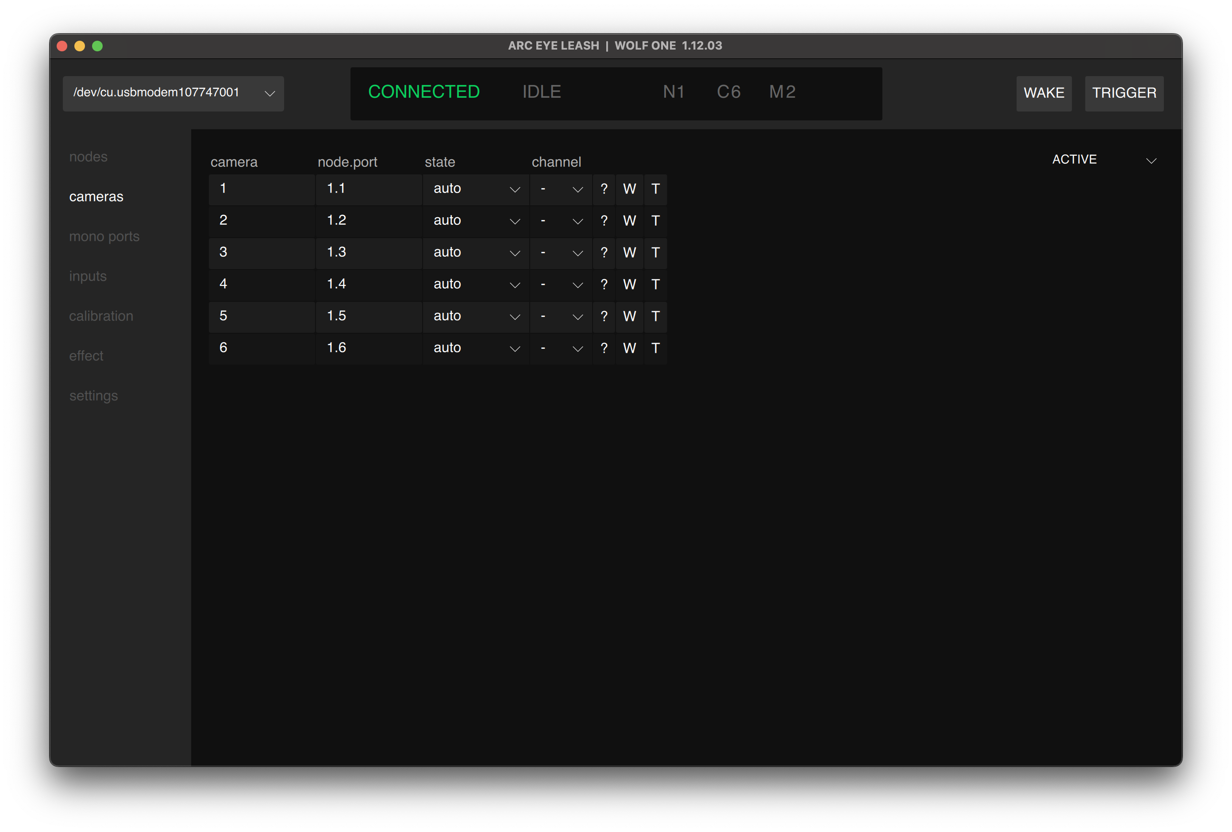Screen dimensions: 1232x832
Task: Click the node.port field for camera 4
Action: pyautogui.click(x=369, y=285)
